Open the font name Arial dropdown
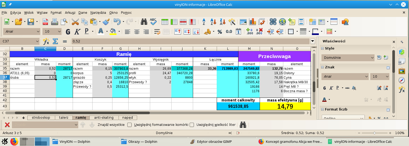409x146 pixels. tap(38, 32)
